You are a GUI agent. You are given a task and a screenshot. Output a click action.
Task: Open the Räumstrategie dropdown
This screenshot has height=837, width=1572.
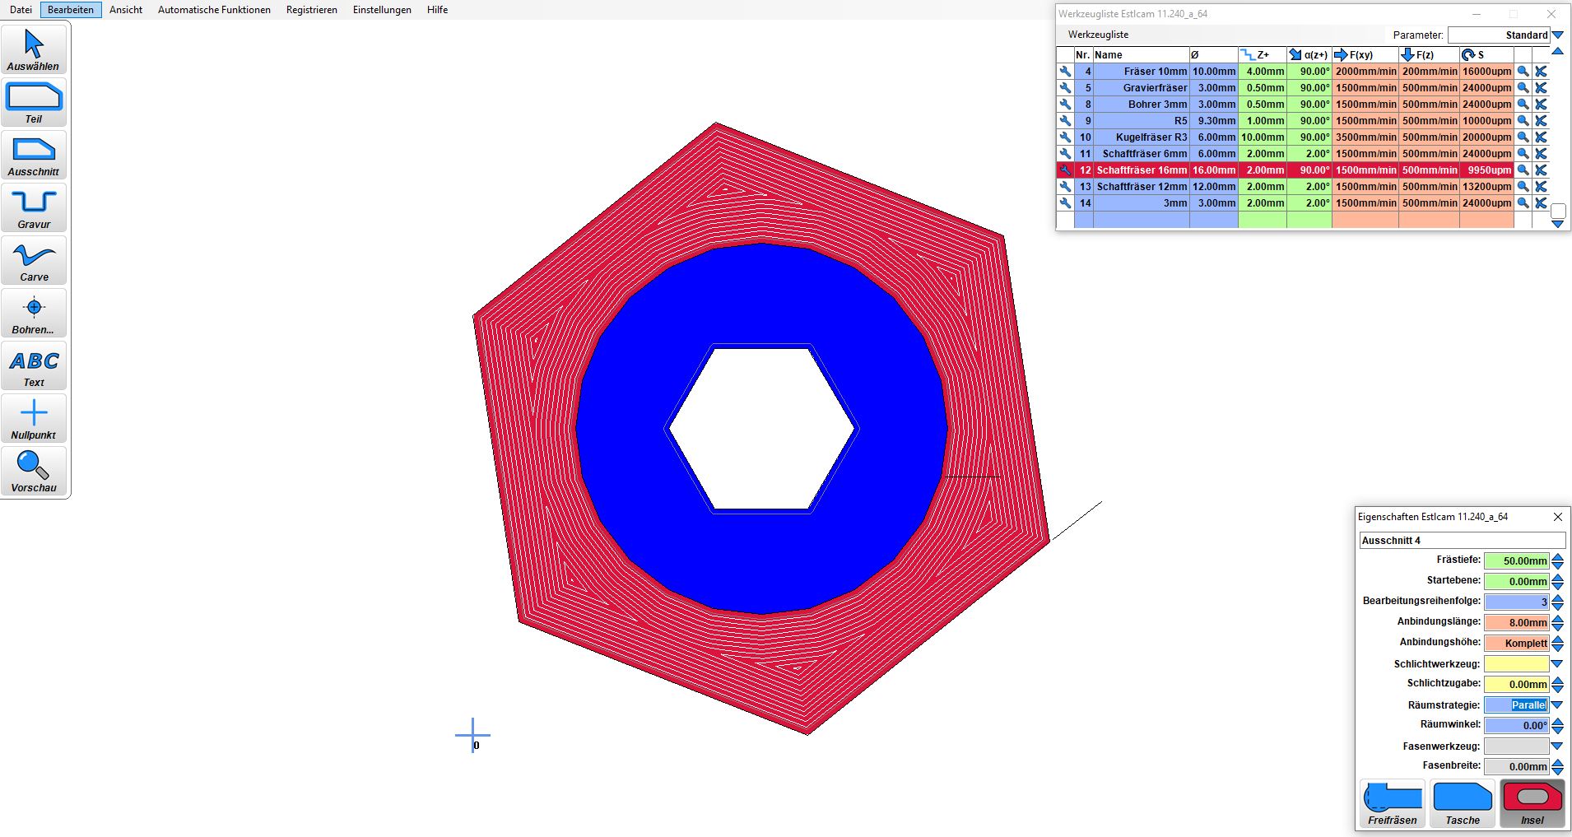pyautogui.click(x=1557, y=705)
